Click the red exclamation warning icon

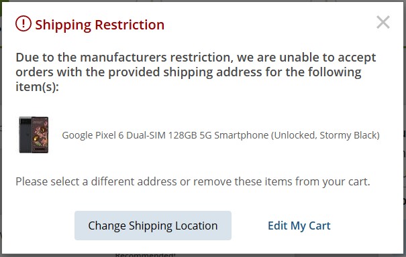pyautogui.click(x=23, y=23)
